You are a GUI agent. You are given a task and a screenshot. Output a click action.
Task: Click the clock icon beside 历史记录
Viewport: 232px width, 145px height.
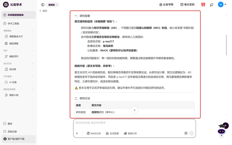tap(5, 131)
